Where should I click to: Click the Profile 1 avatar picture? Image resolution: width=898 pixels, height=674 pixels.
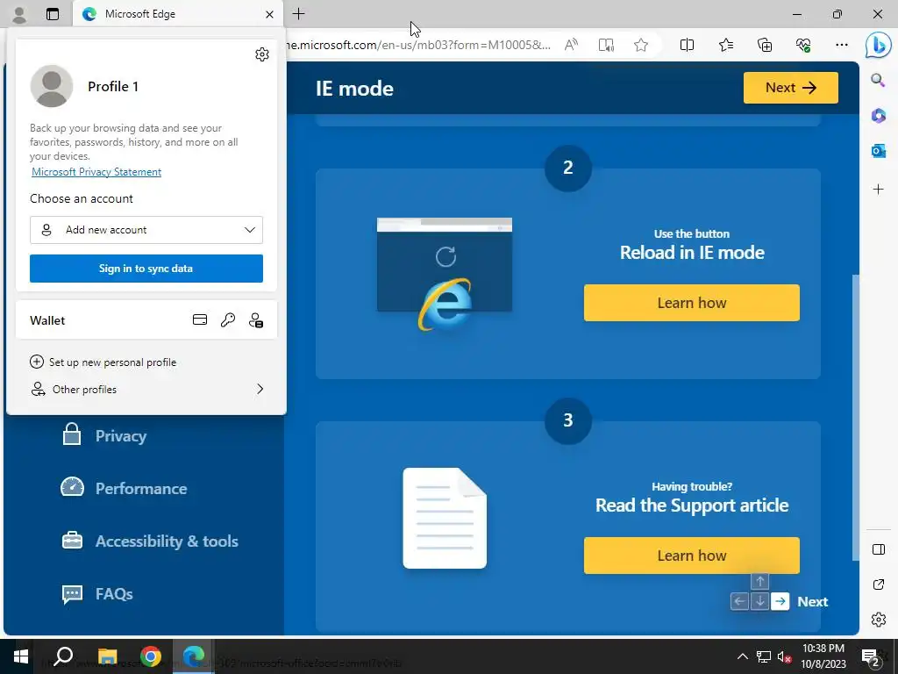[x=52, y=86]
